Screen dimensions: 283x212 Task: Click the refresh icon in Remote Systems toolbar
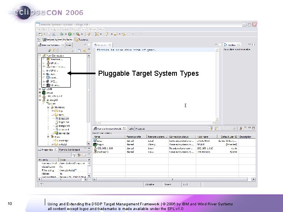coord(54,51)
